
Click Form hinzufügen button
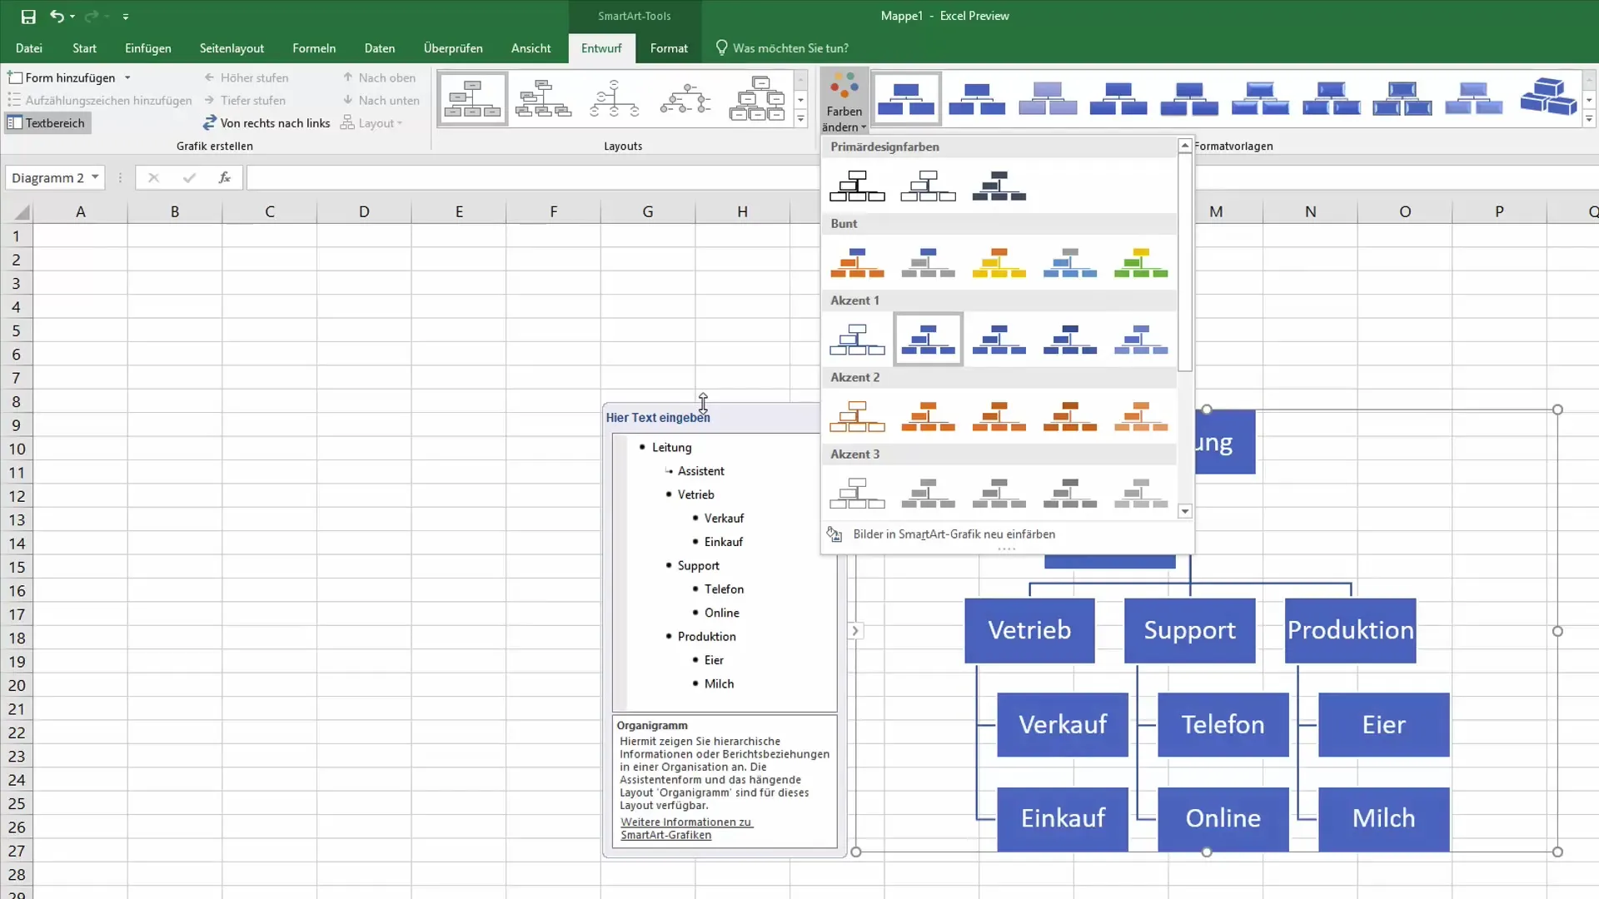62,77
